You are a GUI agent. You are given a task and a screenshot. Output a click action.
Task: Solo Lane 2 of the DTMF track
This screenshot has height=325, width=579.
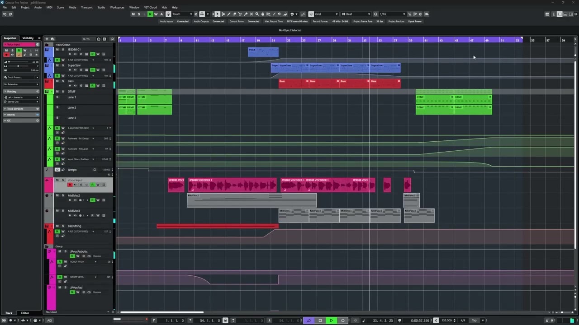[x=57, y=107]
